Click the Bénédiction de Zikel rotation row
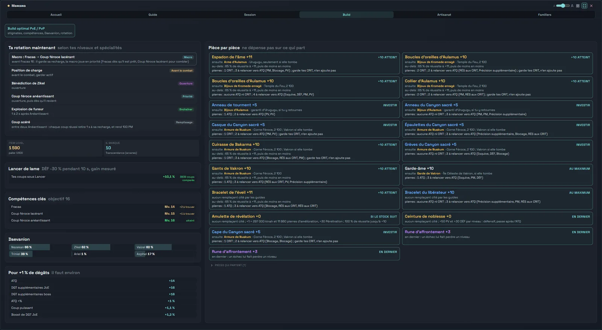Screen dimensions: 602x330 (103, 85)
